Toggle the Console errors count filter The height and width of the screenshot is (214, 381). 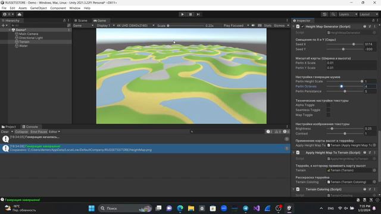(x=286, y=132)
